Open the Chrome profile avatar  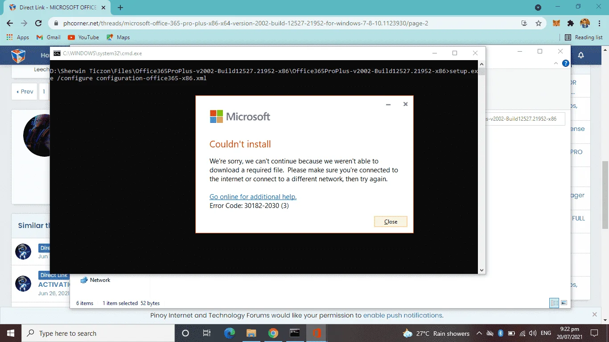584,23
